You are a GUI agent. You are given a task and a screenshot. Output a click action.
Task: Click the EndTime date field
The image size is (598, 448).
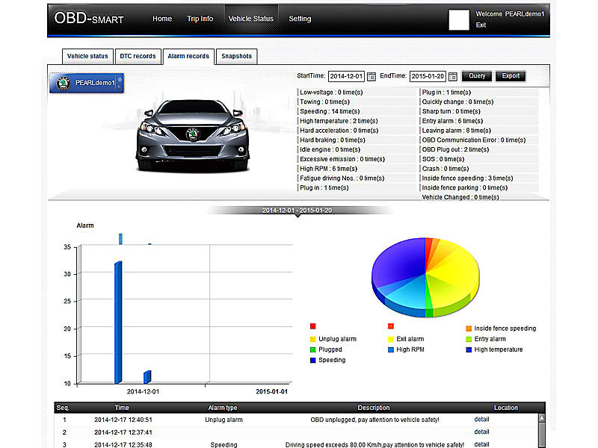pos(428,76)
